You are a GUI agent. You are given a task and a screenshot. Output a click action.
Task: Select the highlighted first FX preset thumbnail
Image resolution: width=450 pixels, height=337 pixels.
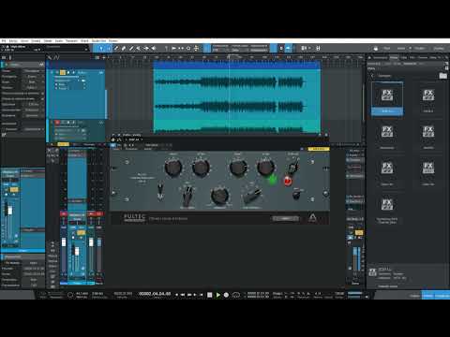click(387, 98)
